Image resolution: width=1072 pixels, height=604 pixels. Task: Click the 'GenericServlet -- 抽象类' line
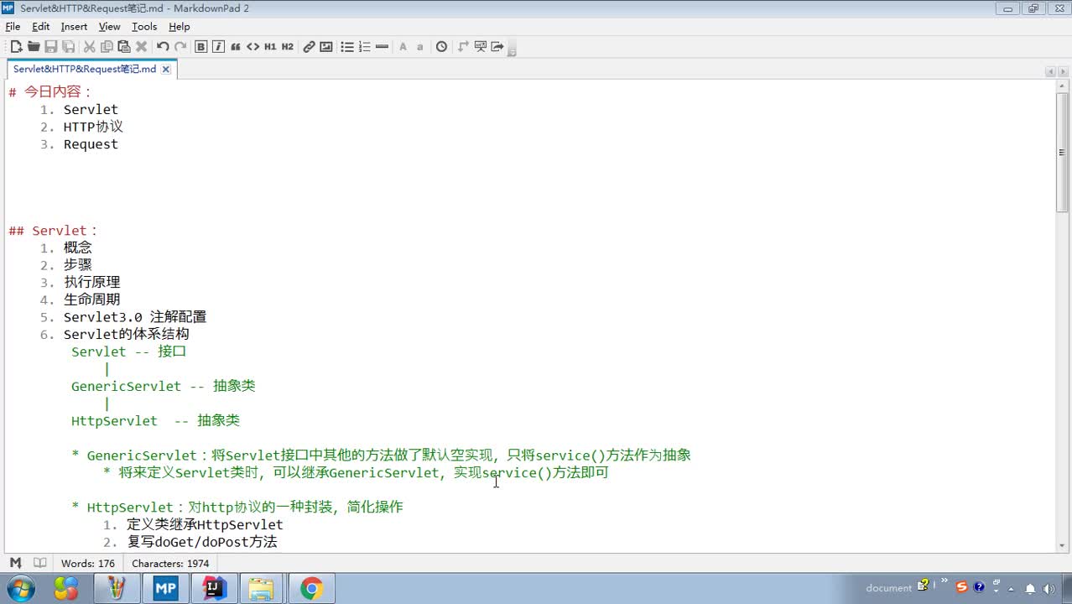point(164,386)
